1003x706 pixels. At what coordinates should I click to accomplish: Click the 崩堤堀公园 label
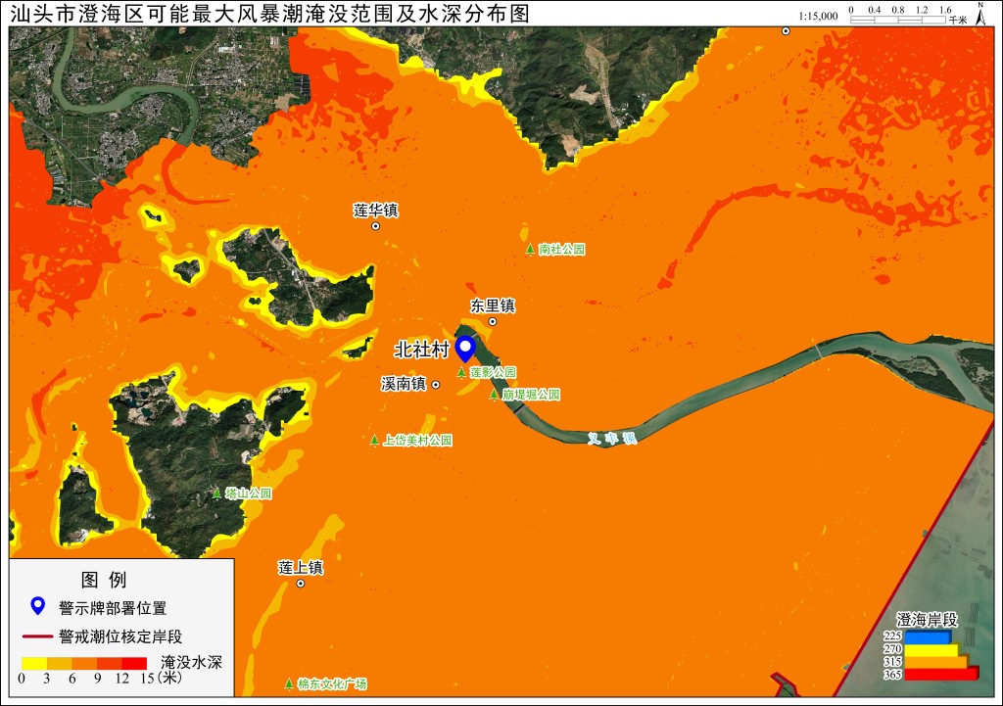[x=531, y=395]
